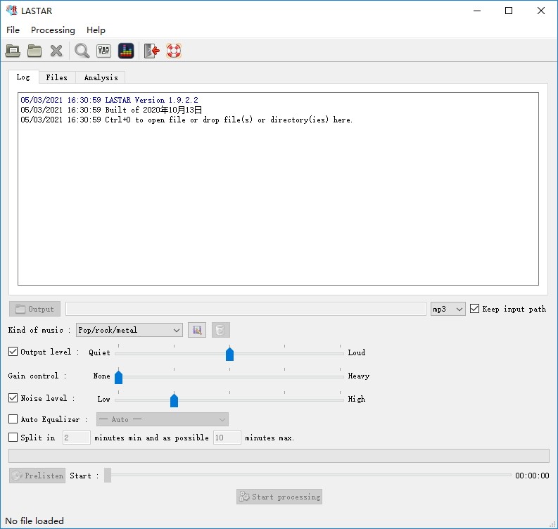
Task: Click the magnifying glass analyze icon
Action: click(82, 51)
